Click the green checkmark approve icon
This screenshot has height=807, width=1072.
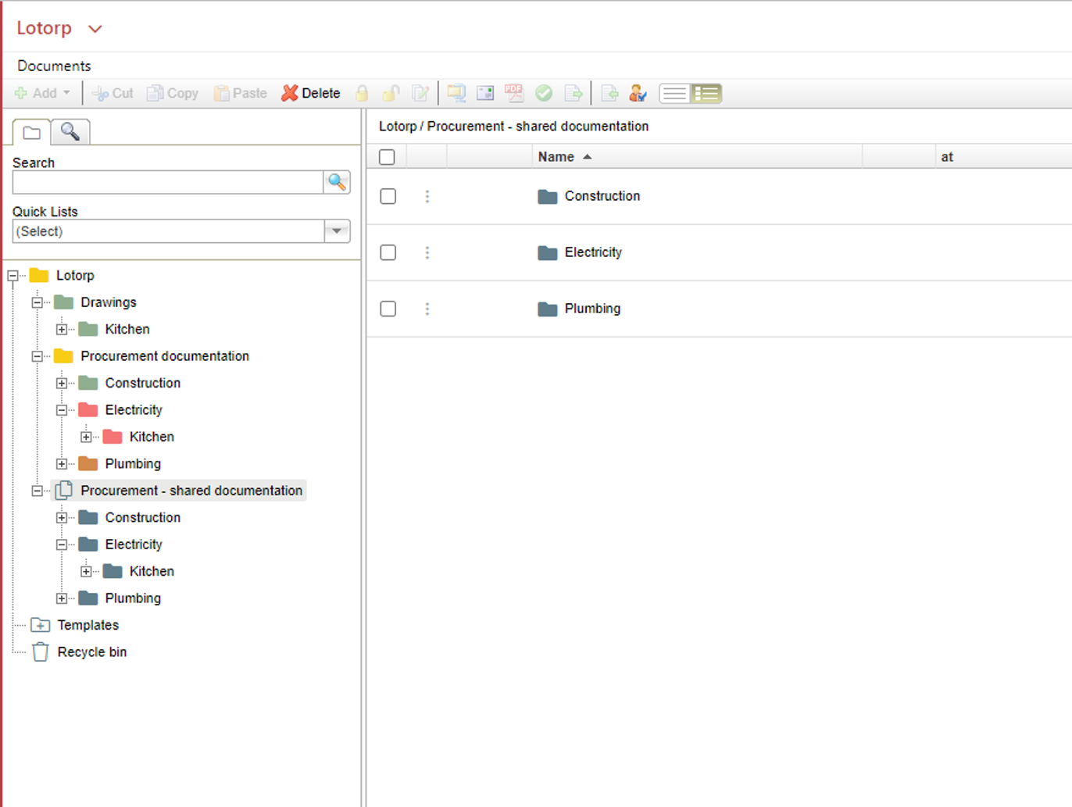(x=544, y=93)
